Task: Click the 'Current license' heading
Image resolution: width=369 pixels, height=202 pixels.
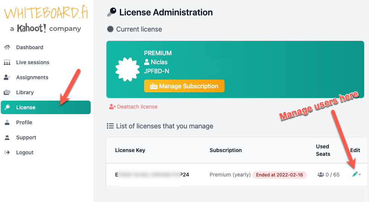Action: pyautogui.click(x=139, y=29)
